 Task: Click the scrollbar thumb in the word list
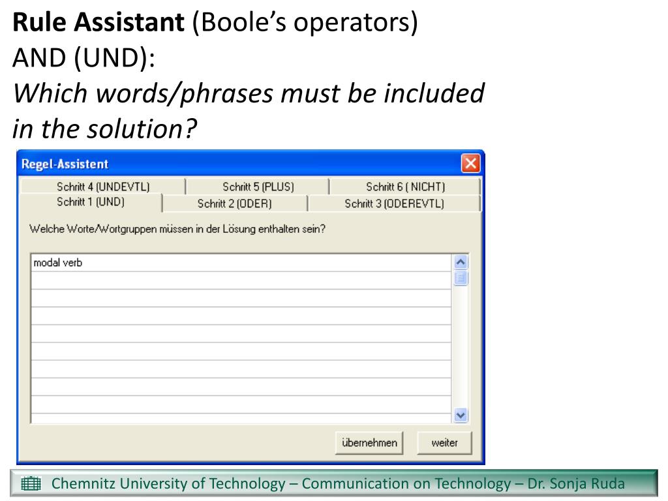[461, 279]
